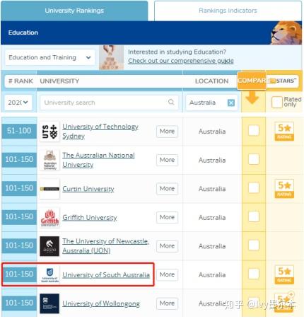Click the UNIVERSITY column header
The height and width of the screenshot is (319, 304).
click(x=59, y=81)
